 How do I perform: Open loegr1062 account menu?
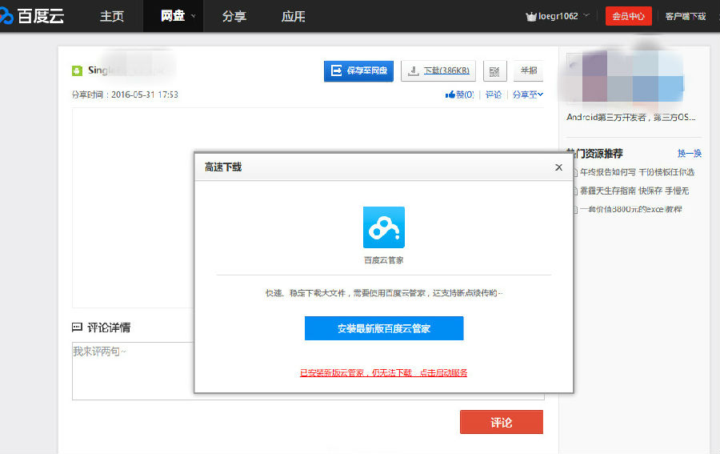(558, 16)
